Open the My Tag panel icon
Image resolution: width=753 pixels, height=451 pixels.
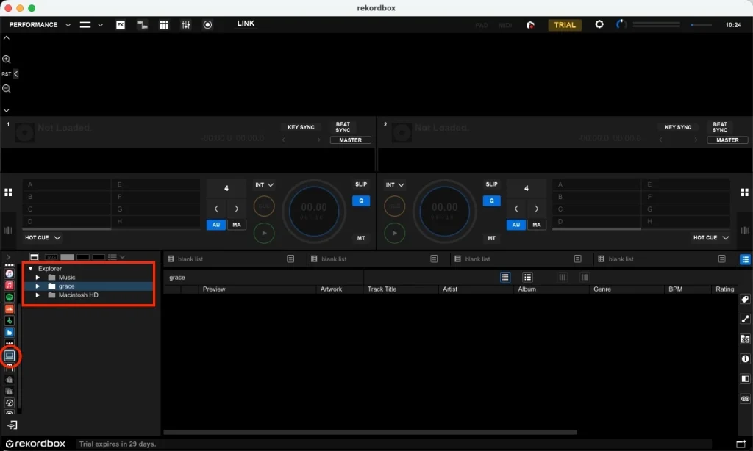coord(745,299)
